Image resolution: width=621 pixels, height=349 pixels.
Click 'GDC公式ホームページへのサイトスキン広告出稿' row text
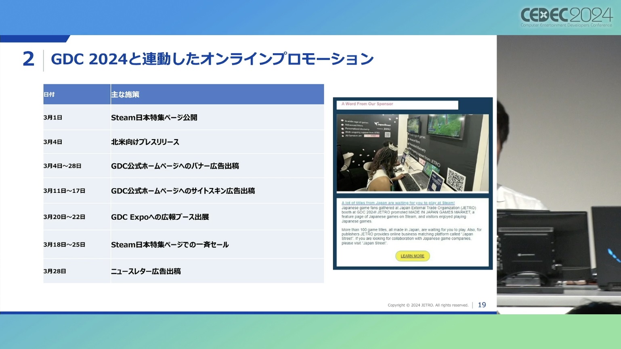[183, 191]
